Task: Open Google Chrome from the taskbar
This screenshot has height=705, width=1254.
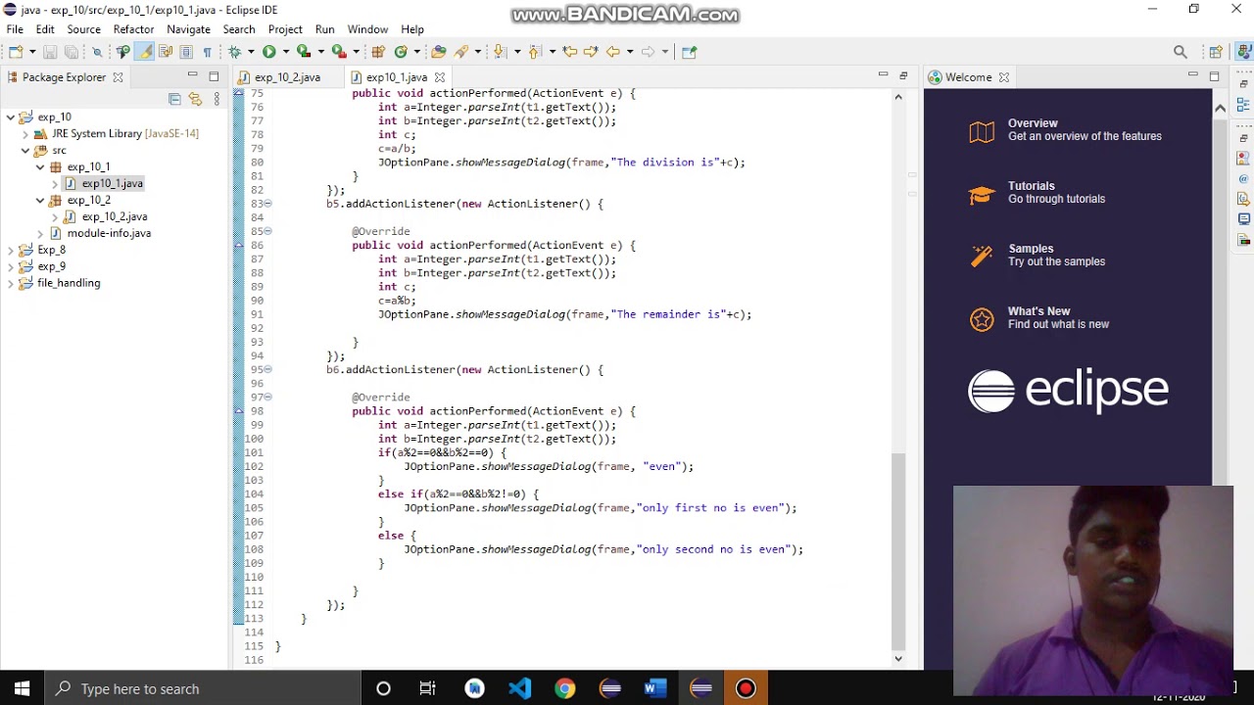Action: [x=565, y=688]
